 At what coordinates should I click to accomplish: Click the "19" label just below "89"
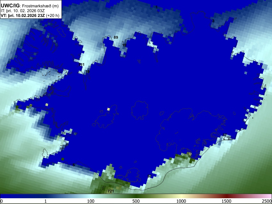click(x=124, y=45)
